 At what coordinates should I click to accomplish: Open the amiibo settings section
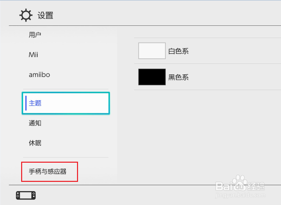coord(39,75)
